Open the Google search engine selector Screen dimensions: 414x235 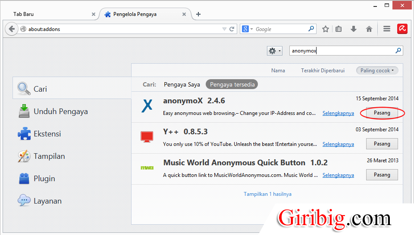click(x=248, y=29)
